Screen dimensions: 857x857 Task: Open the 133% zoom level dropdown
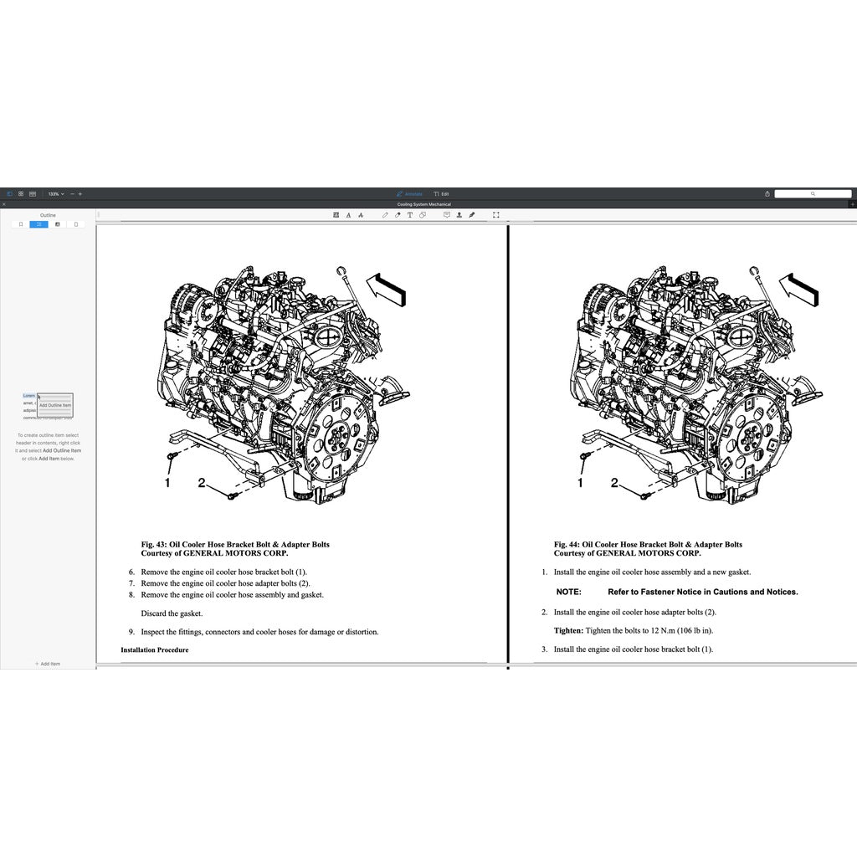(55, 193)
